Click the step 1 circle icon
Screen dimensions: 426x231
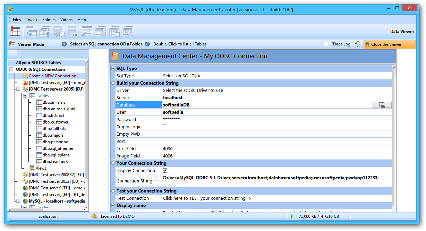64,44
